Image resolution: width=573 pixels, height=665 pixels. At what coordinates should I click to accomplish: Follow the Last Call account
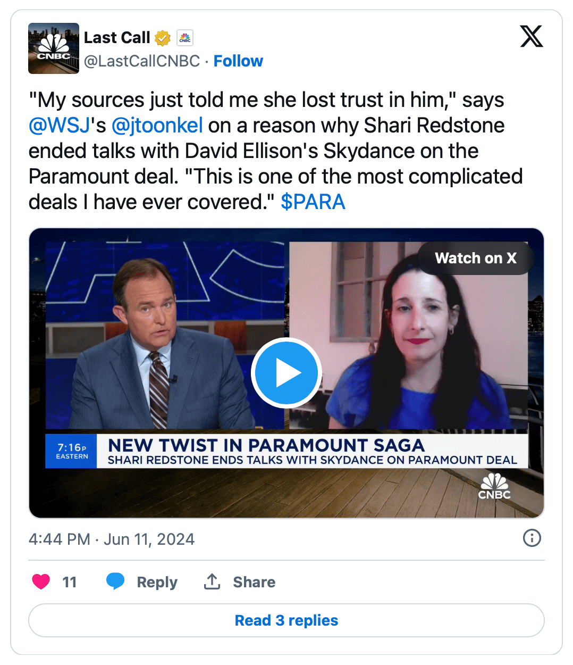(x=238, y=61)
